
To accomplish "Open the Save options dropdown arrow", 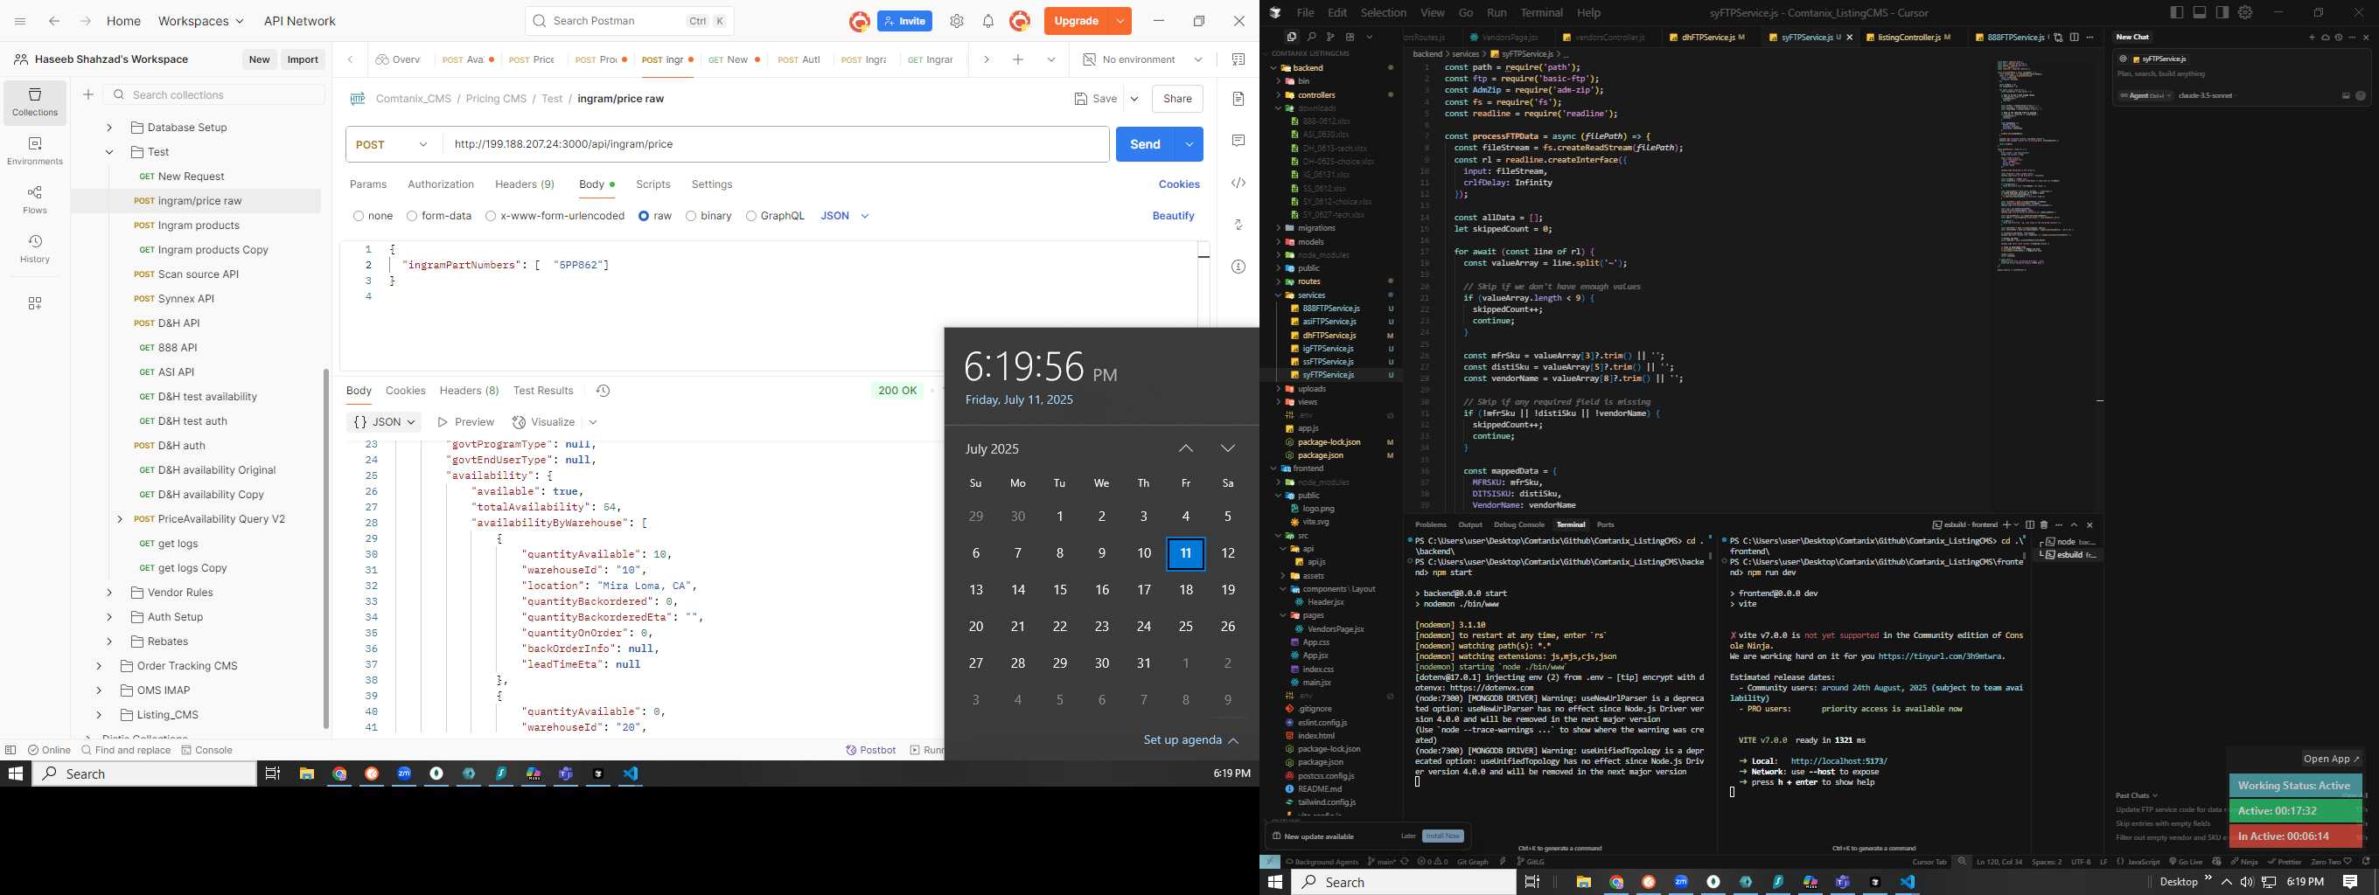I will click(1134, 99).
